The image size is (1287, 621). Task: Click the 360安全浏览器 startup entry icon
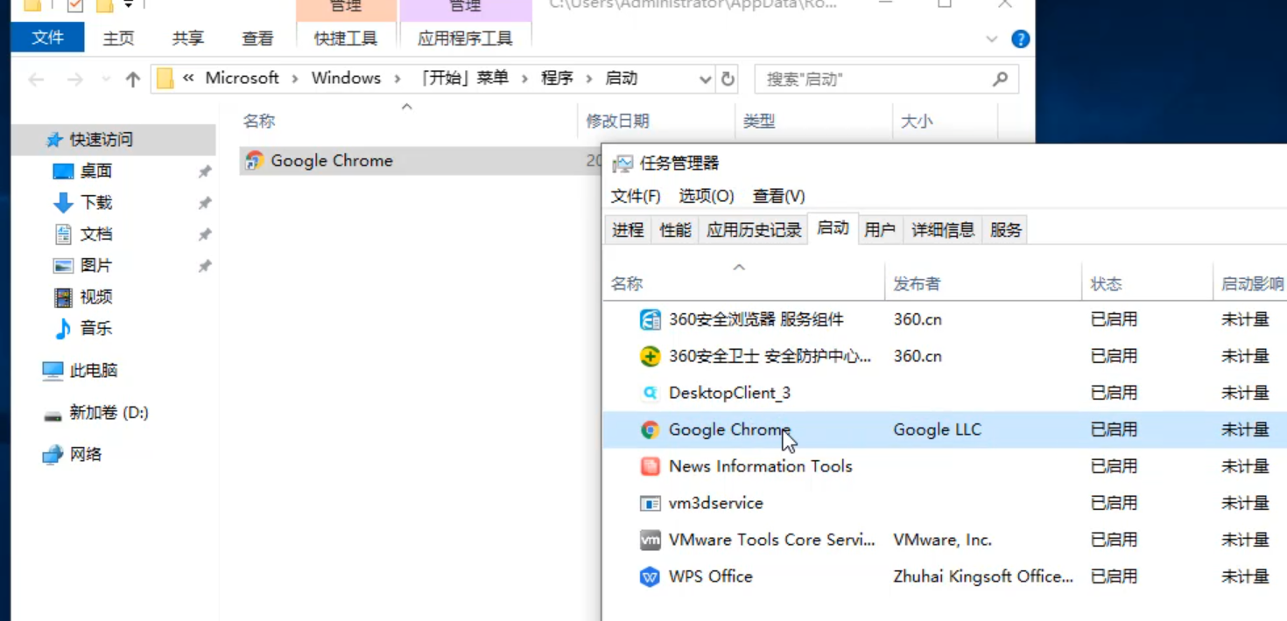tap(650, 320)
